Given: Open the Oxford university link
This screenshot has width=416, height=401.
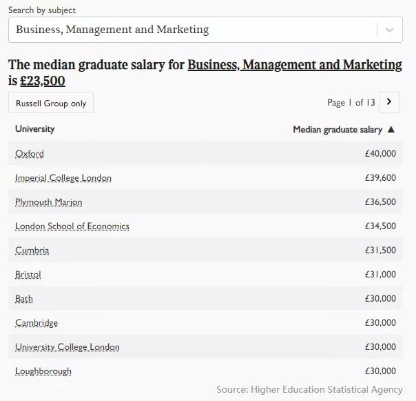Looking at the screenshot, I should [30, 154].
